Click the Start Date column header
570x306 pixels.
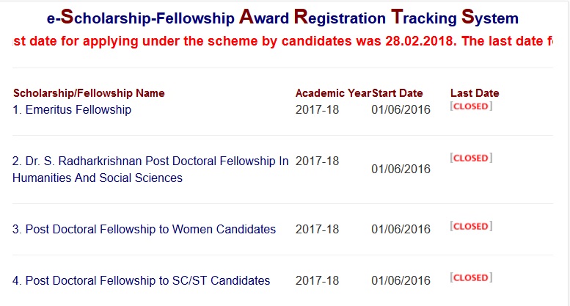click(398, 93)
